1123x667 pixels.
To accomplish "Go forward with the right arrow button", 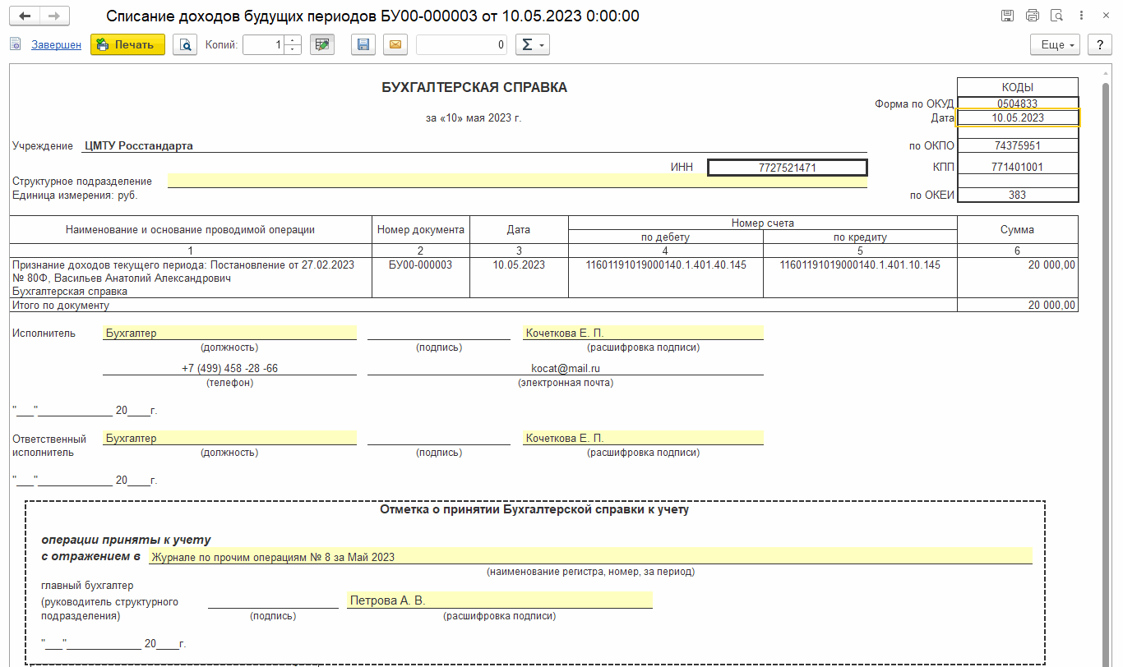I will (x=54, y=16).
